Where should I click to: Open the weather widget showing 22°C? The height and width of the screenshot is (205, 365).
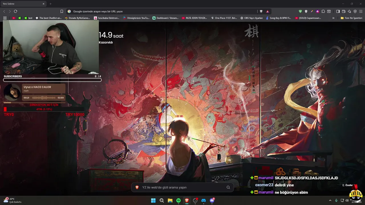pos(13,200)
